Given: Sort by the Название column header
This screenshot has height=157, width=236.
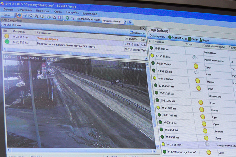Looking at the screenshot, I should tap(159, 42).
